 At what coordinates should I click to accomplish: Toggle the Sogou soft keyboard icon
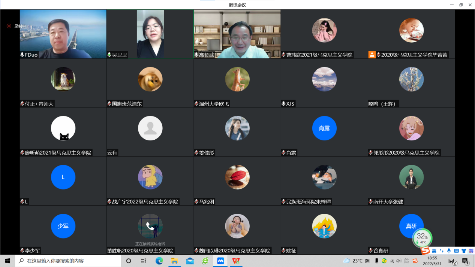click(456, 251)
